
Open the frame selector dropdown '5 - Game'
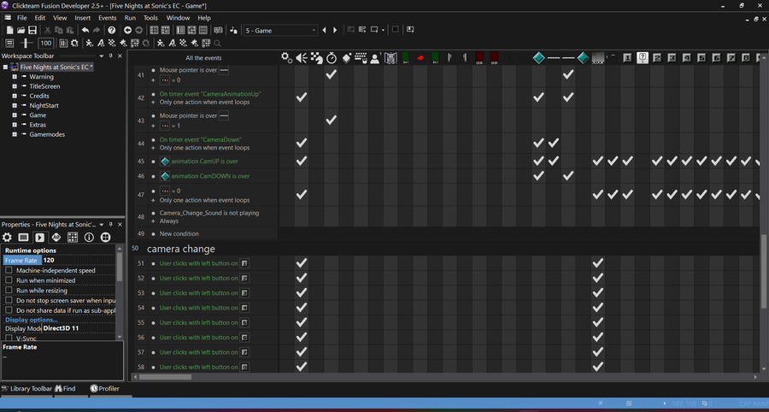pos(280,31)
